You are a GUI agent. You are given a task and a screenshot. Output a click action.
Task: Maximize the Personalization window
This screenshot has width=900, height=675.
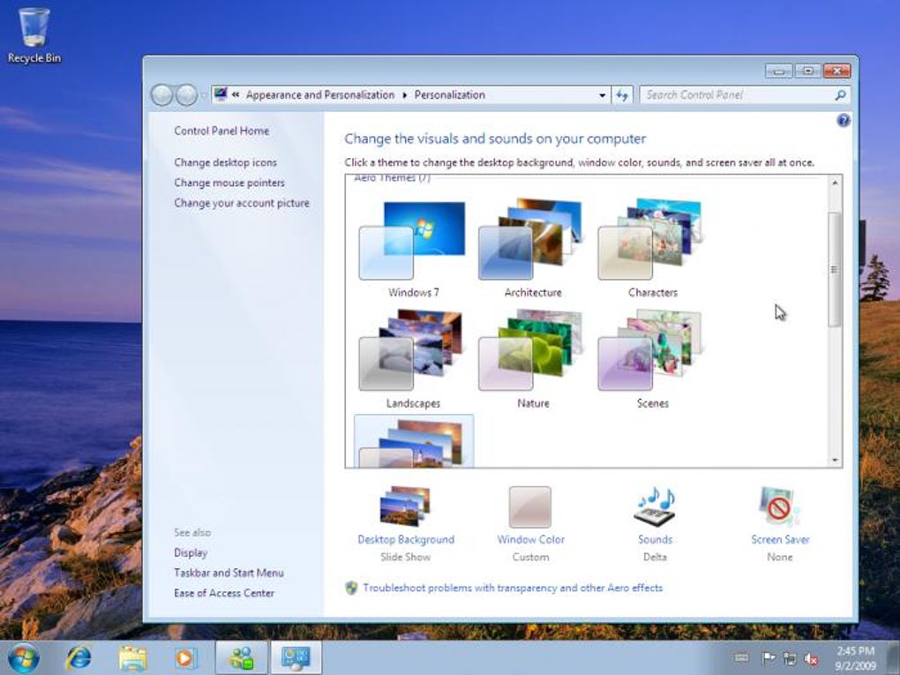pyautogui.click(x=807, y=71)
